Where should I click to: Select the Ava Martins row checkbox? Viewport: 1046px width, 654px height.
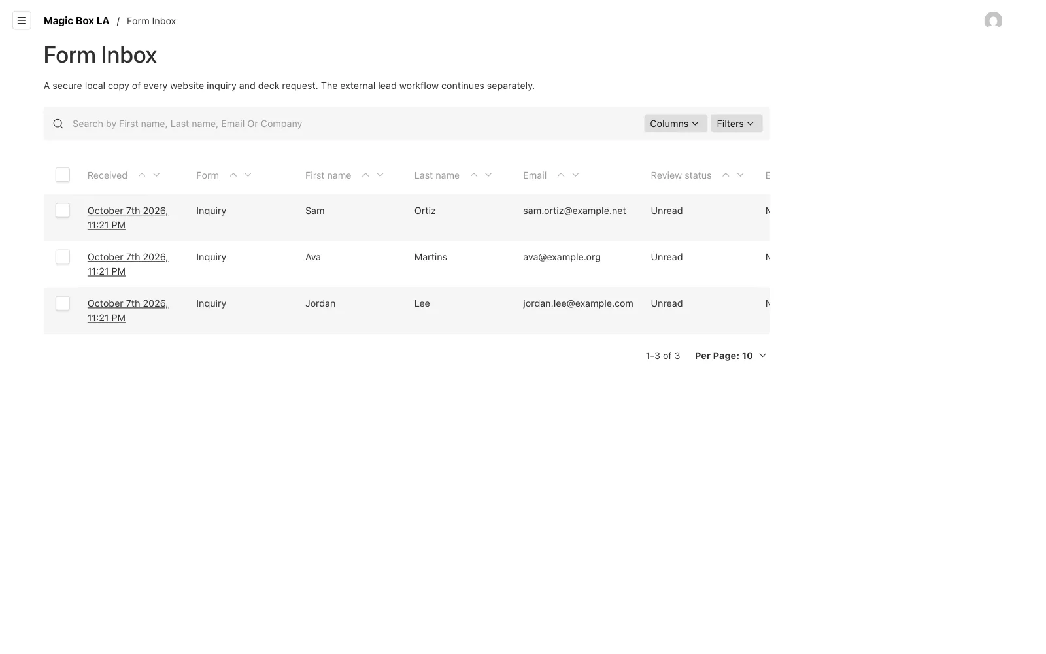click(63, 256)
